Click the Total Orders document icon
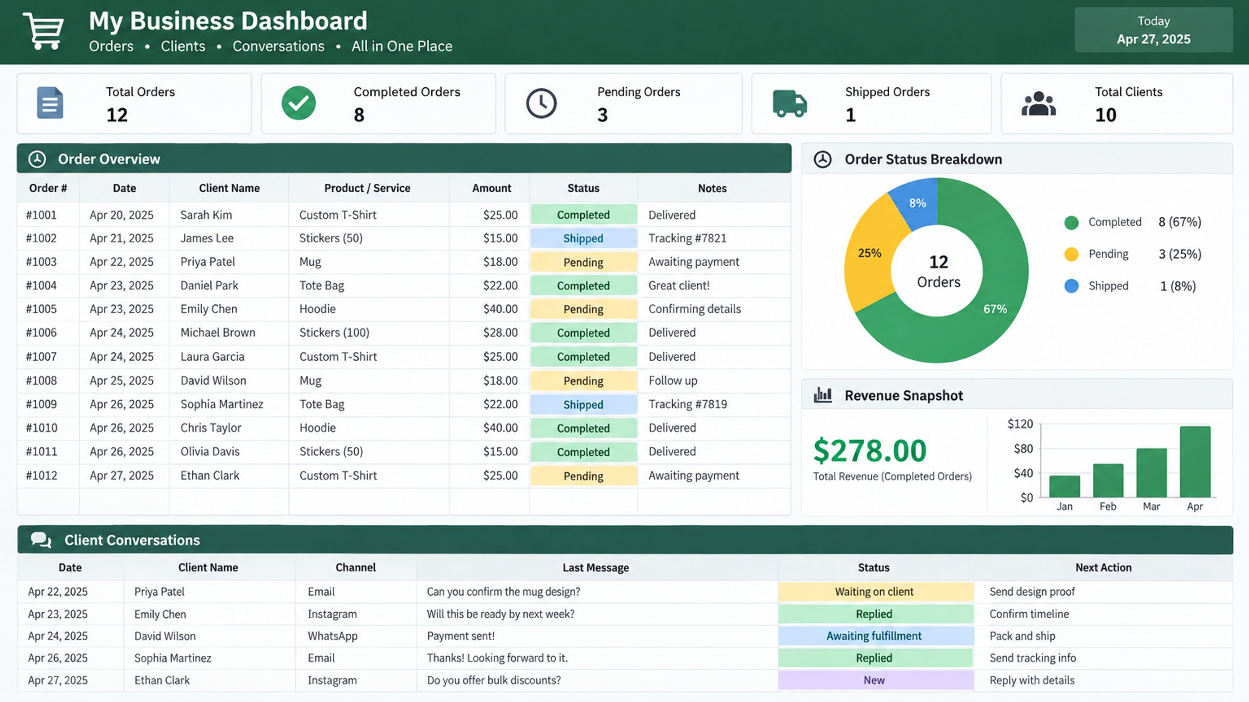1249x702 pixels. click(x=50, y=103)
